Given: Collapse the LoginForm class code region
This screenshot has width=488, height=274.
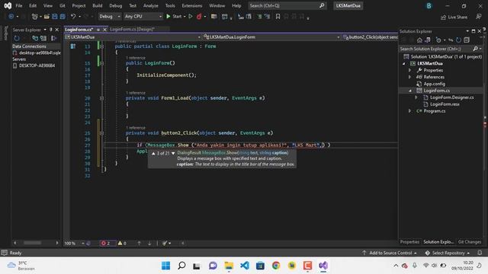Looking at the screenshot, I should [x=101, y=46].
